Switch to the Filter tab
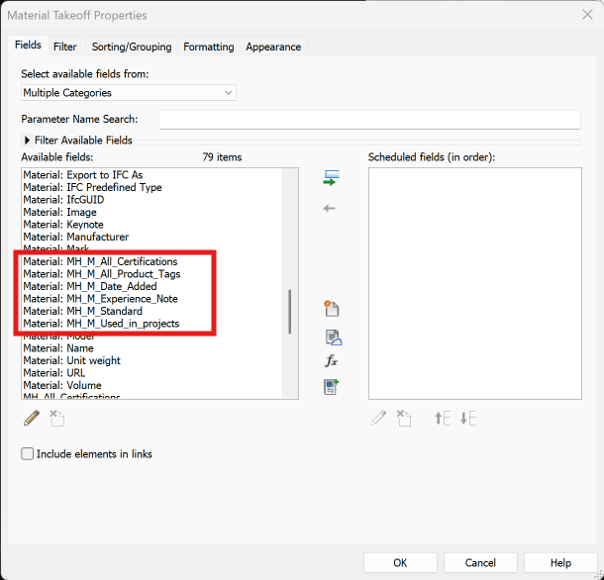The height and width of the screenshot is (580, 604). click(x=64, y=47)
